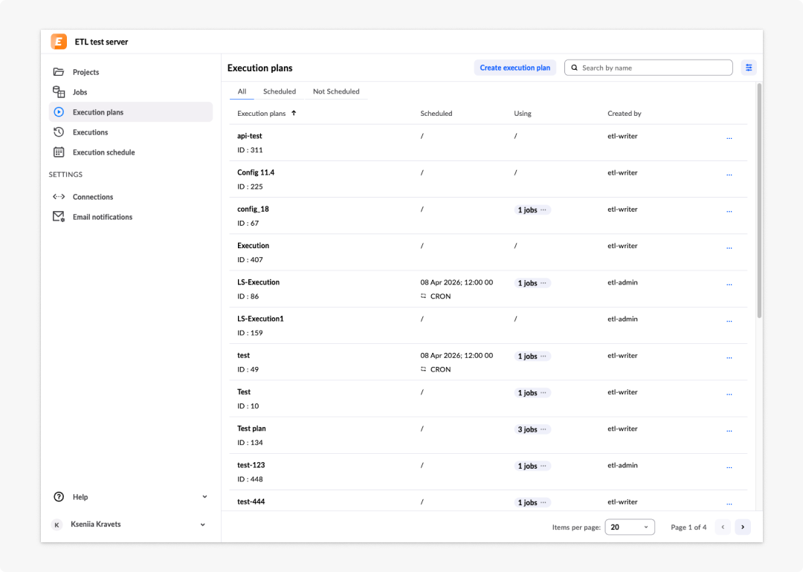This screenshot has width=803, height=572.
Task: Click the Email notifications envelope icon
Action: click(x=59, y=216)
